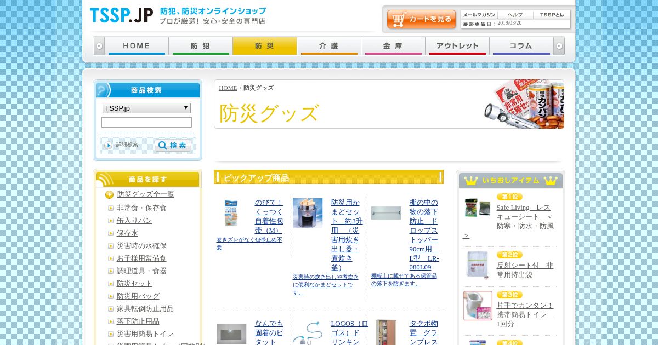
Task: Click the bullet icon beside 保存水
Action: click(x=111, y=233)
